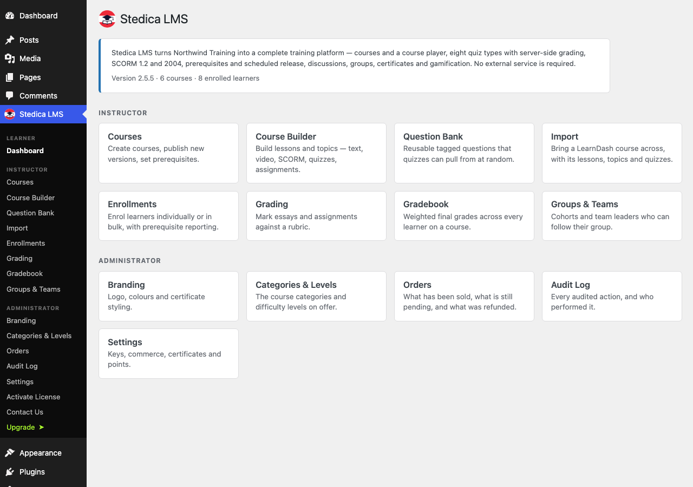This screenshot has width=693, height=487.
Task: Open Contact Us in the sidebar
Action: tap(25, 412)
